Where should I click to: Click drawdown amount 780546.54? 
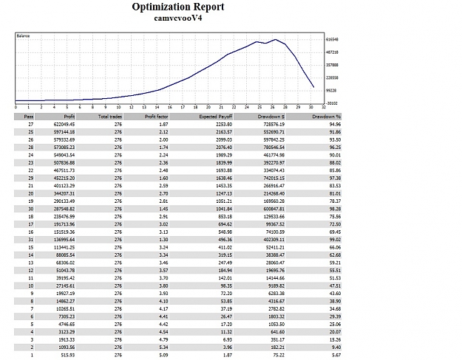[x=274, y=148]
